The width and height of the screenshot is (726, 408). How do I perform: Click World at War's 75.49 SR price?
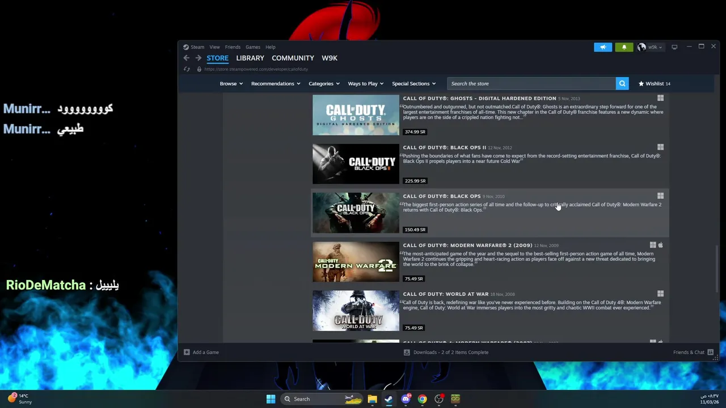(413, 328)
